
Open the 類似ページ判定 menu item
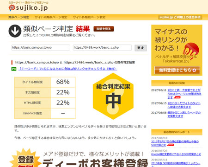[18, 17]
